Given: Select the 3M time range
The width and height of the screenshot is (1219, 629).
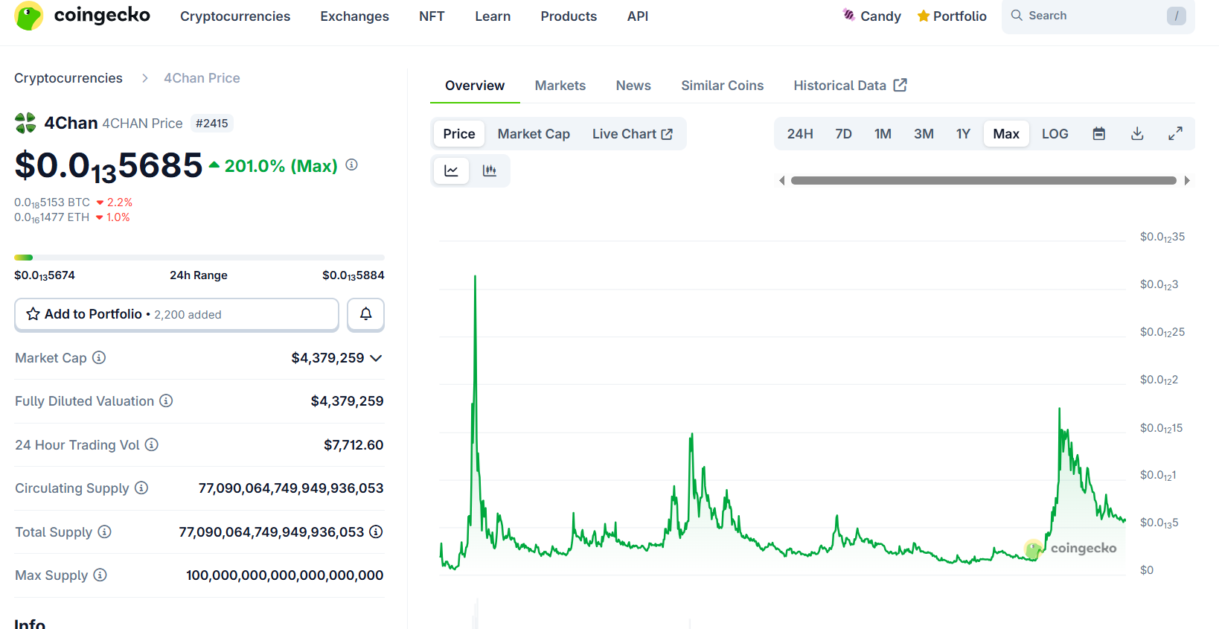Looking at the screenshot, I should point(924,134).
